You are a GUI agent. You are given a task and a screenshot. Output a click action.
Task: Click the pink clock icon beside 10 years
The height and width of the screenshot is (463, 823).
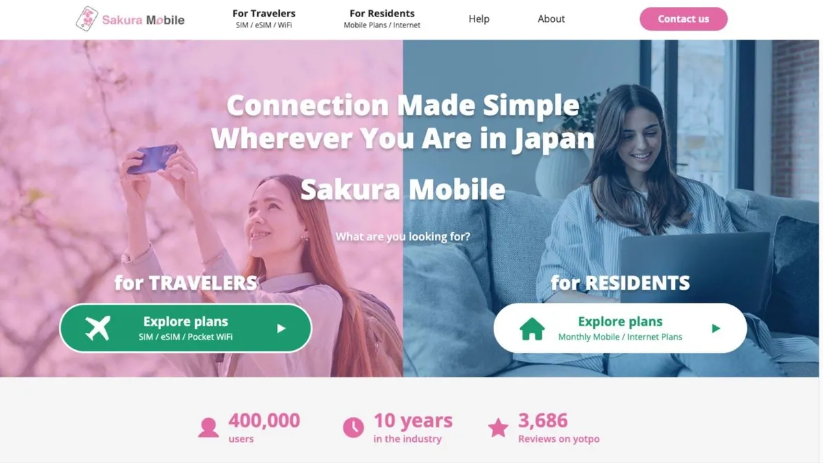353,428
